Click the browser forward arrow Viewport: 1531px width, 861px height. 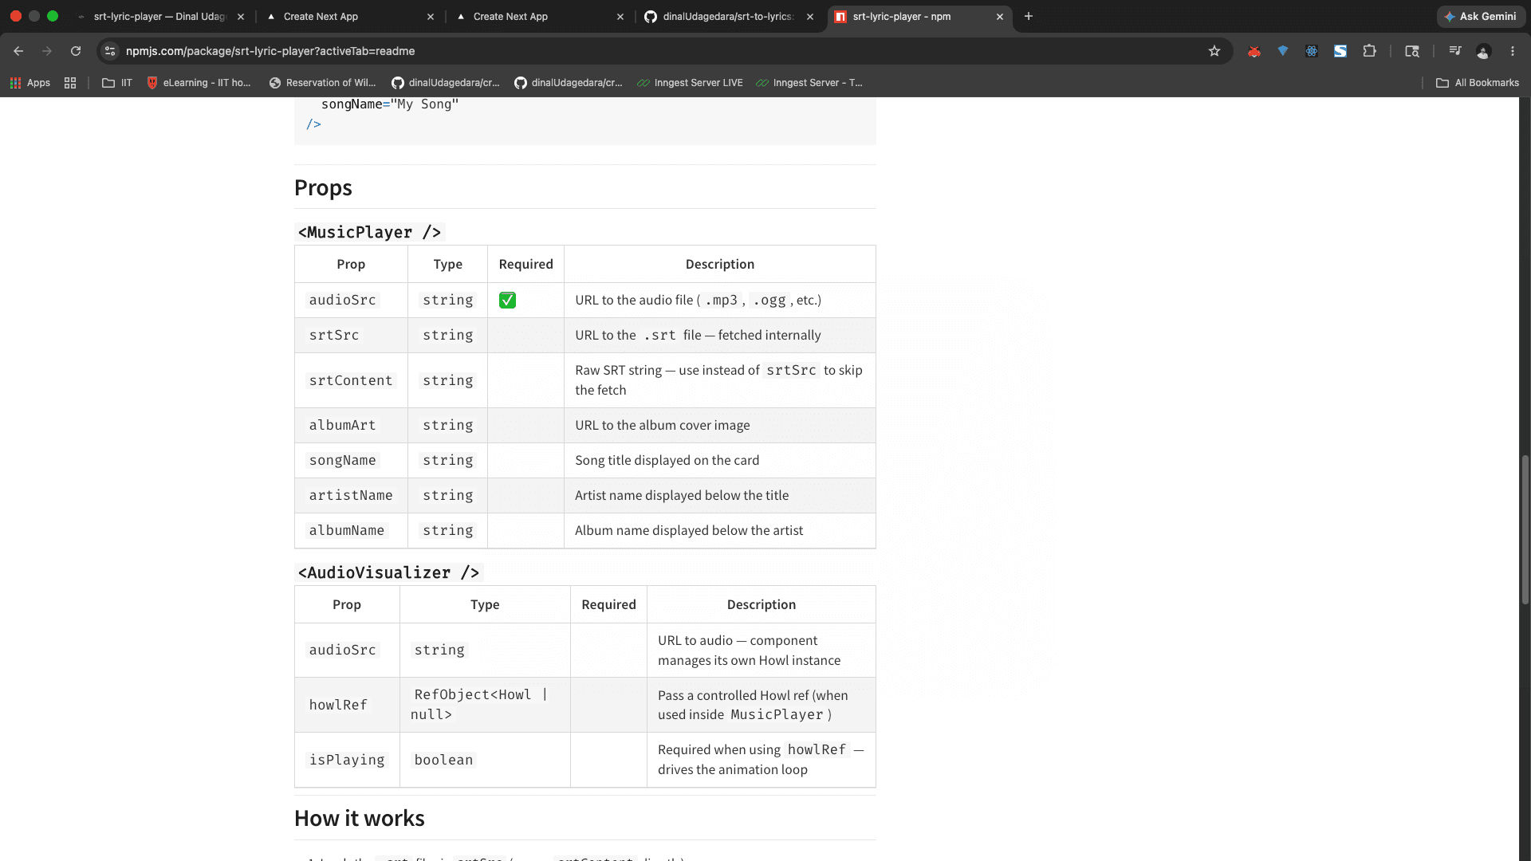click(47, 51)
